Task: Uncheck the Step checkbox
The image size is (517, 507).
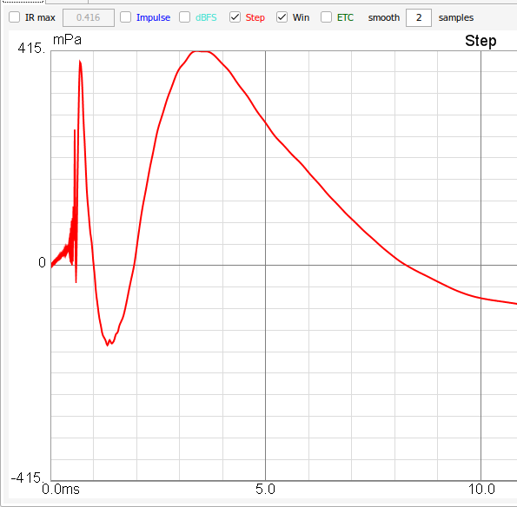Action: pos(235,17)
